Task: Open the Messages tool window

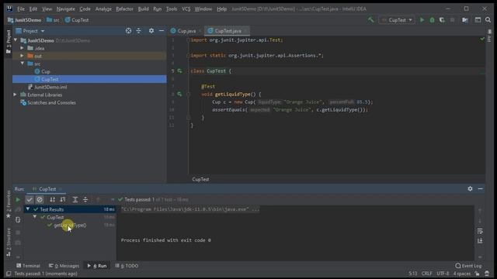Action: click(x=64, y=266)
